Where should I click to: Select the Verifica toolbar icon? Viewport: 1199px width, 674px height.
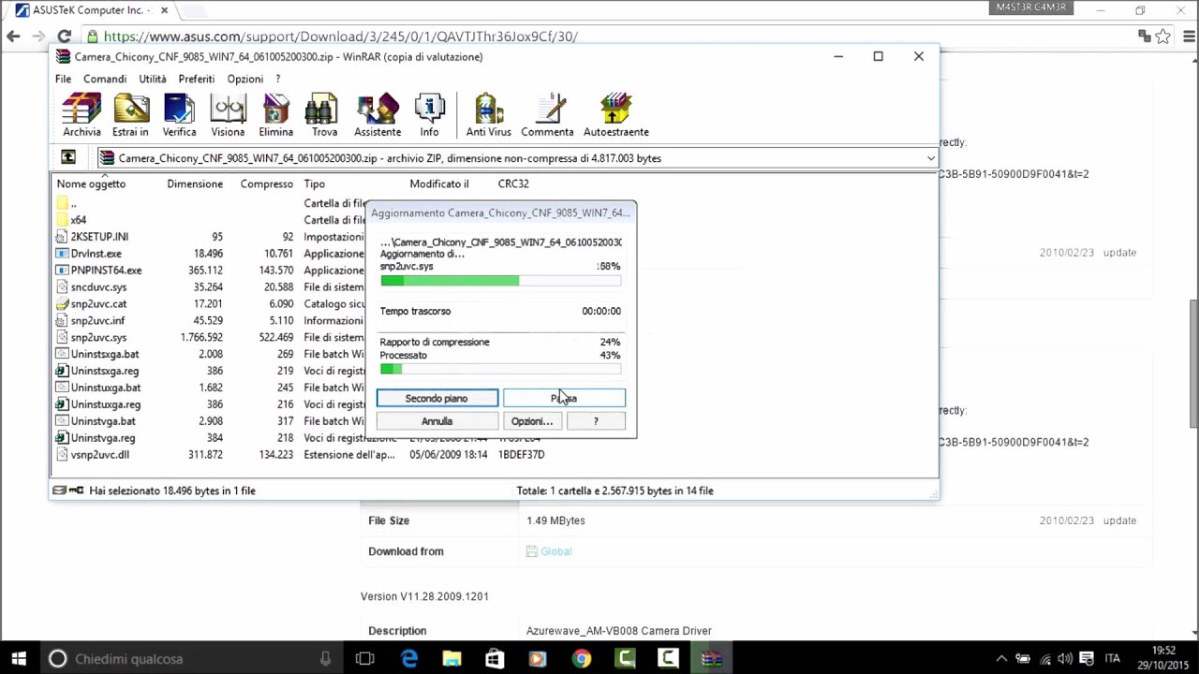tap(179, 115)
